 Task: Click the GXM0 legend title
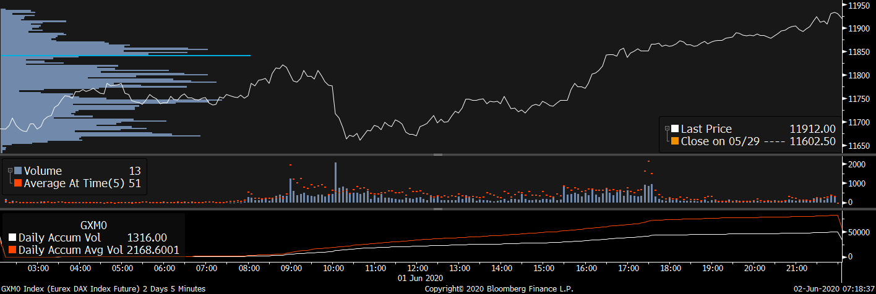(x=95, y=225)
